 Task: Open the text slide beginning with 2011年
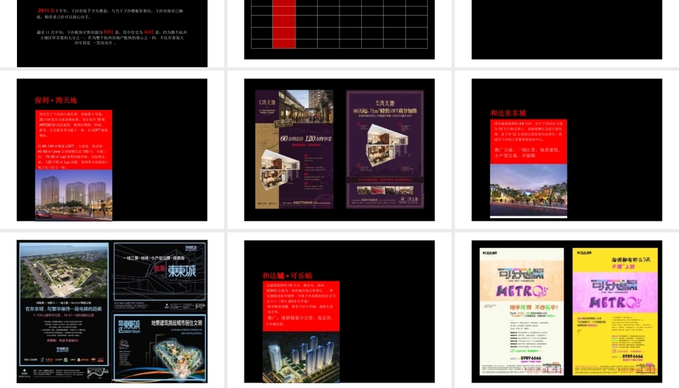click(x=112, y=33)
